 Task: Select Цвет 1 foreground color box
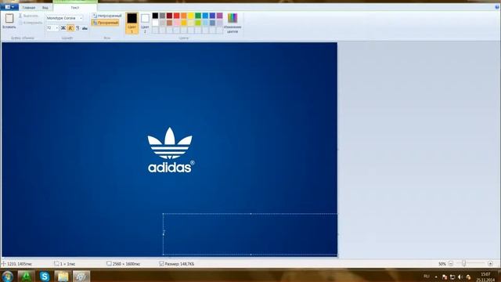(x=132, y=23)
